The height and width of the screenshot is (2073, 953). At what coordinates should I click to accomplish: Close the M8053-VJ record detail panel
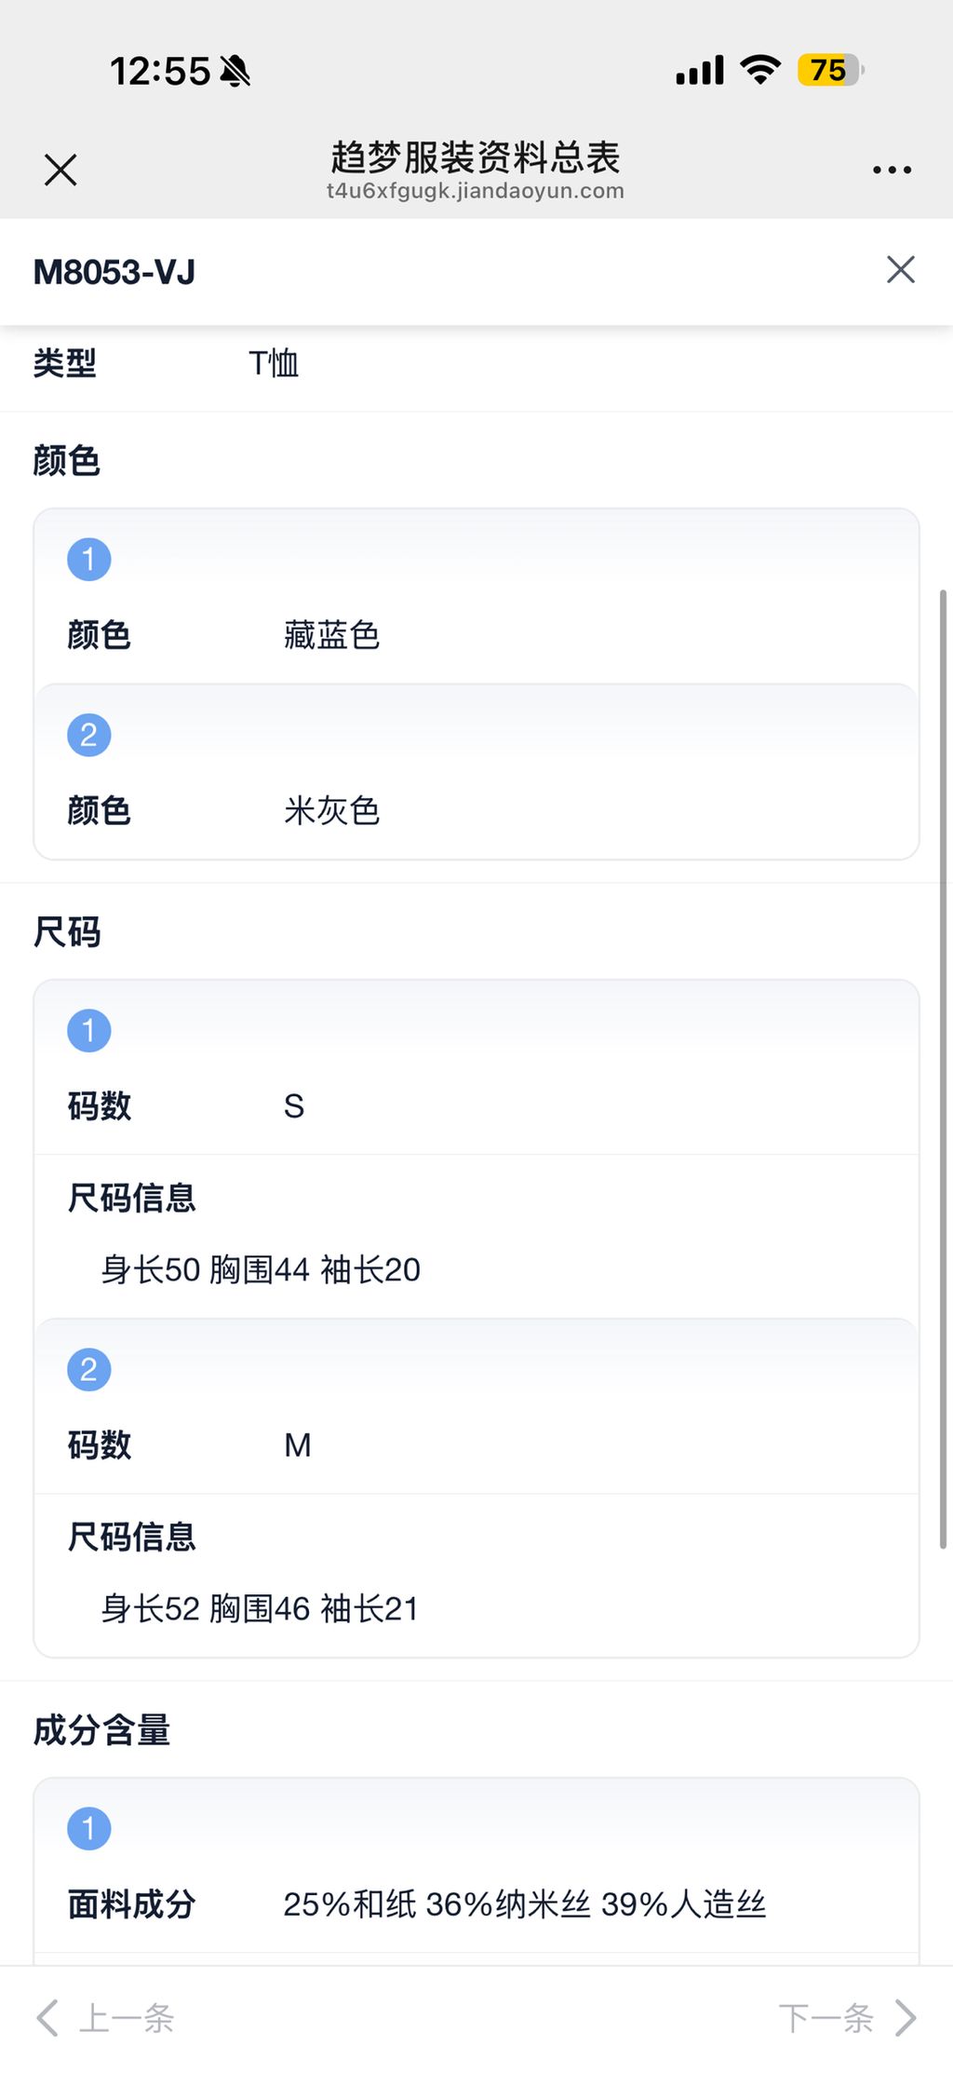[x=900, y=270]
